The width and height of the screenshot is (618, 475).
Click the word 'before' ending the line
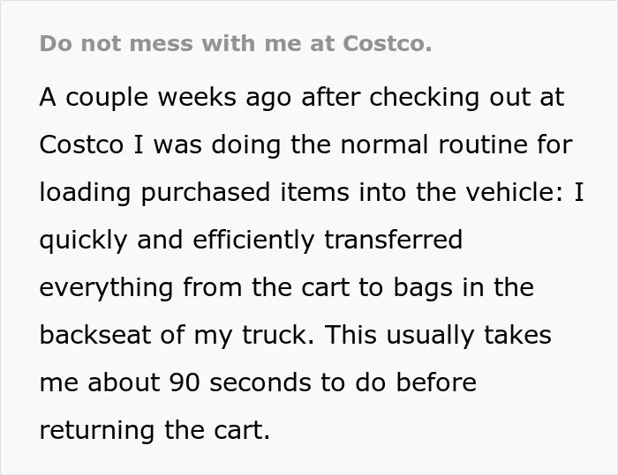[436, 382]
